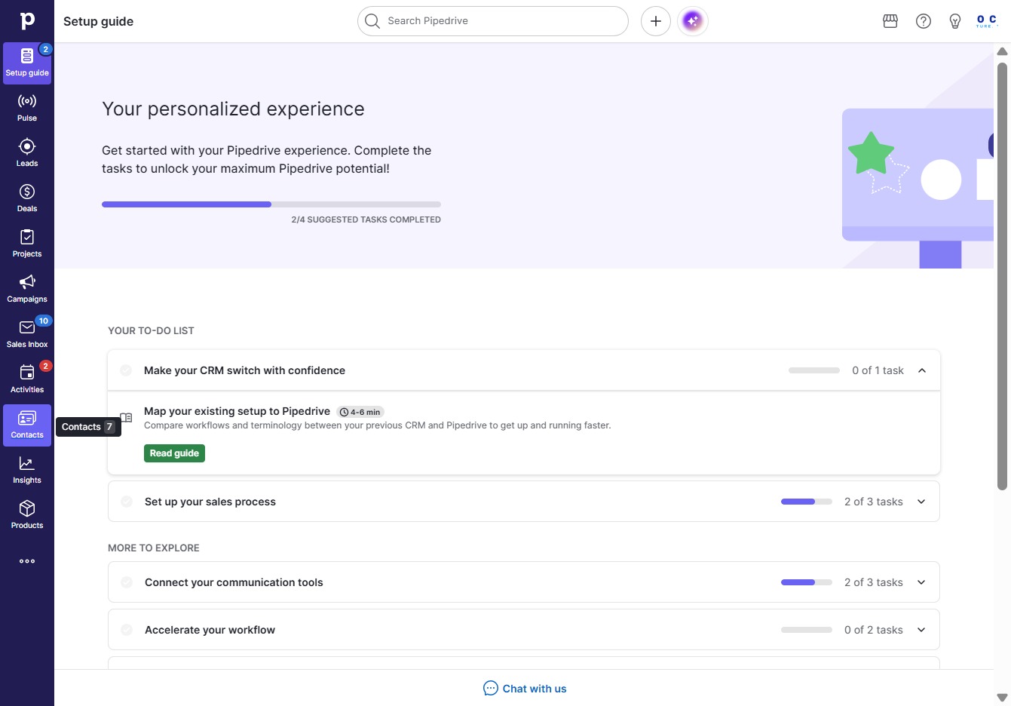
Task: Open the account profile menu
Action: point(986,21)
